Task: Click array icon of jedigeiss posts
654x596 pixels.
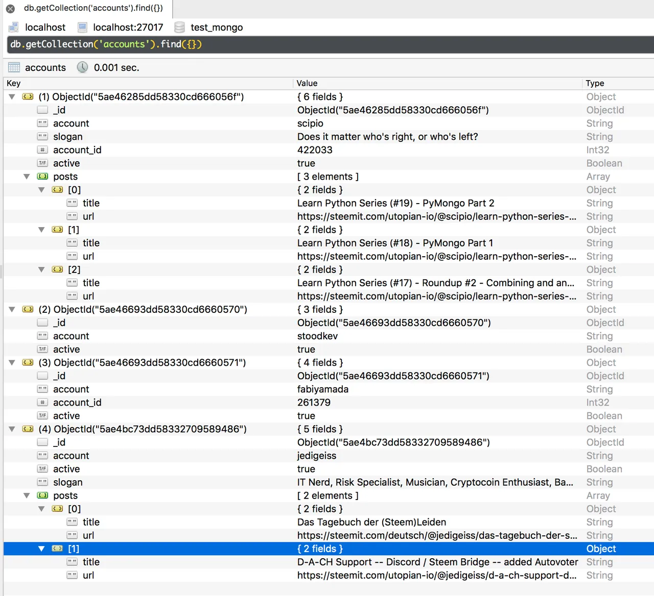Action: coord(42,495)
